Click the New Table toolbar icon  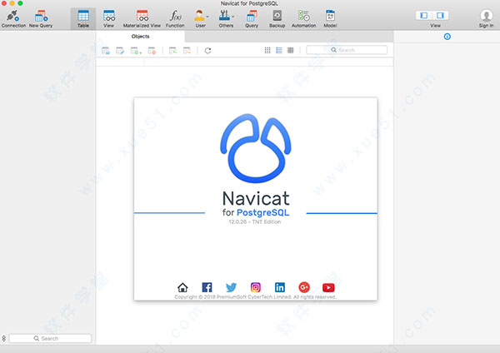tap(134, 51)
